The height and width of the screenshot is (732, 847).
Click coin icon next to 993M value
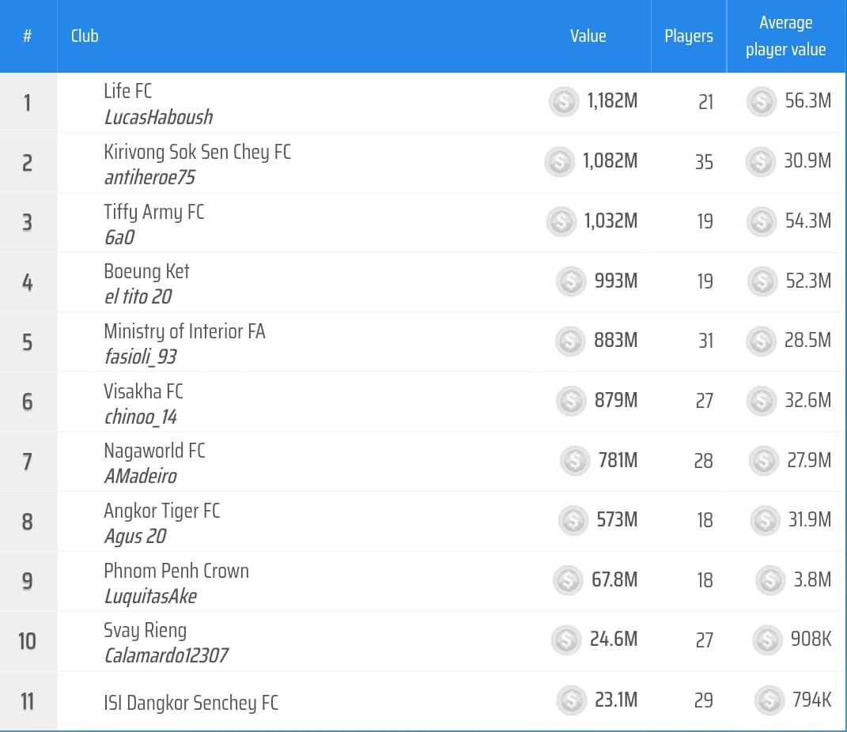pyautogui.click(x=570, y=281)
